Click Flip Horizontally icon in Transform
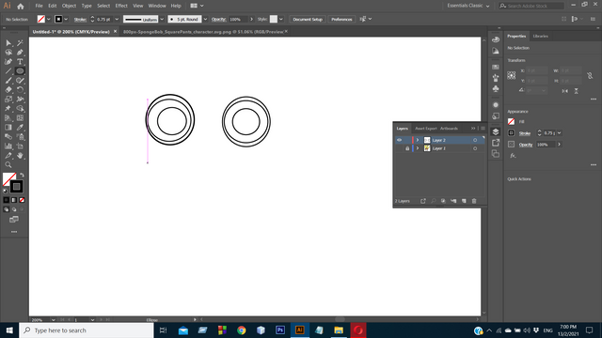The width and height of the screenshot is (602, 338). (564, 91)
